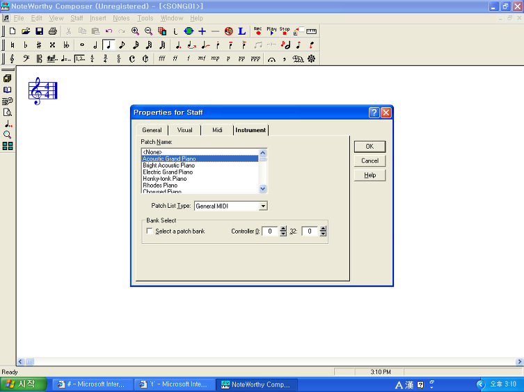Click the Zoom Out magnifier icon
524x392 pixels.
(148, 31)
